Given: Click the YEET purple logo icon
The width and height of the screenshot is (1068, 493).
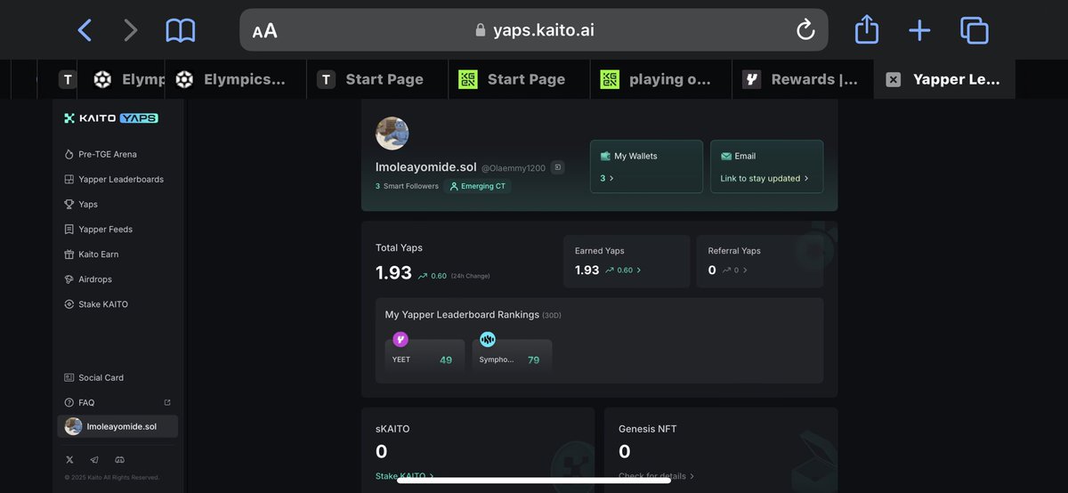Looking at the screenshot, I should tap(400, 339).
